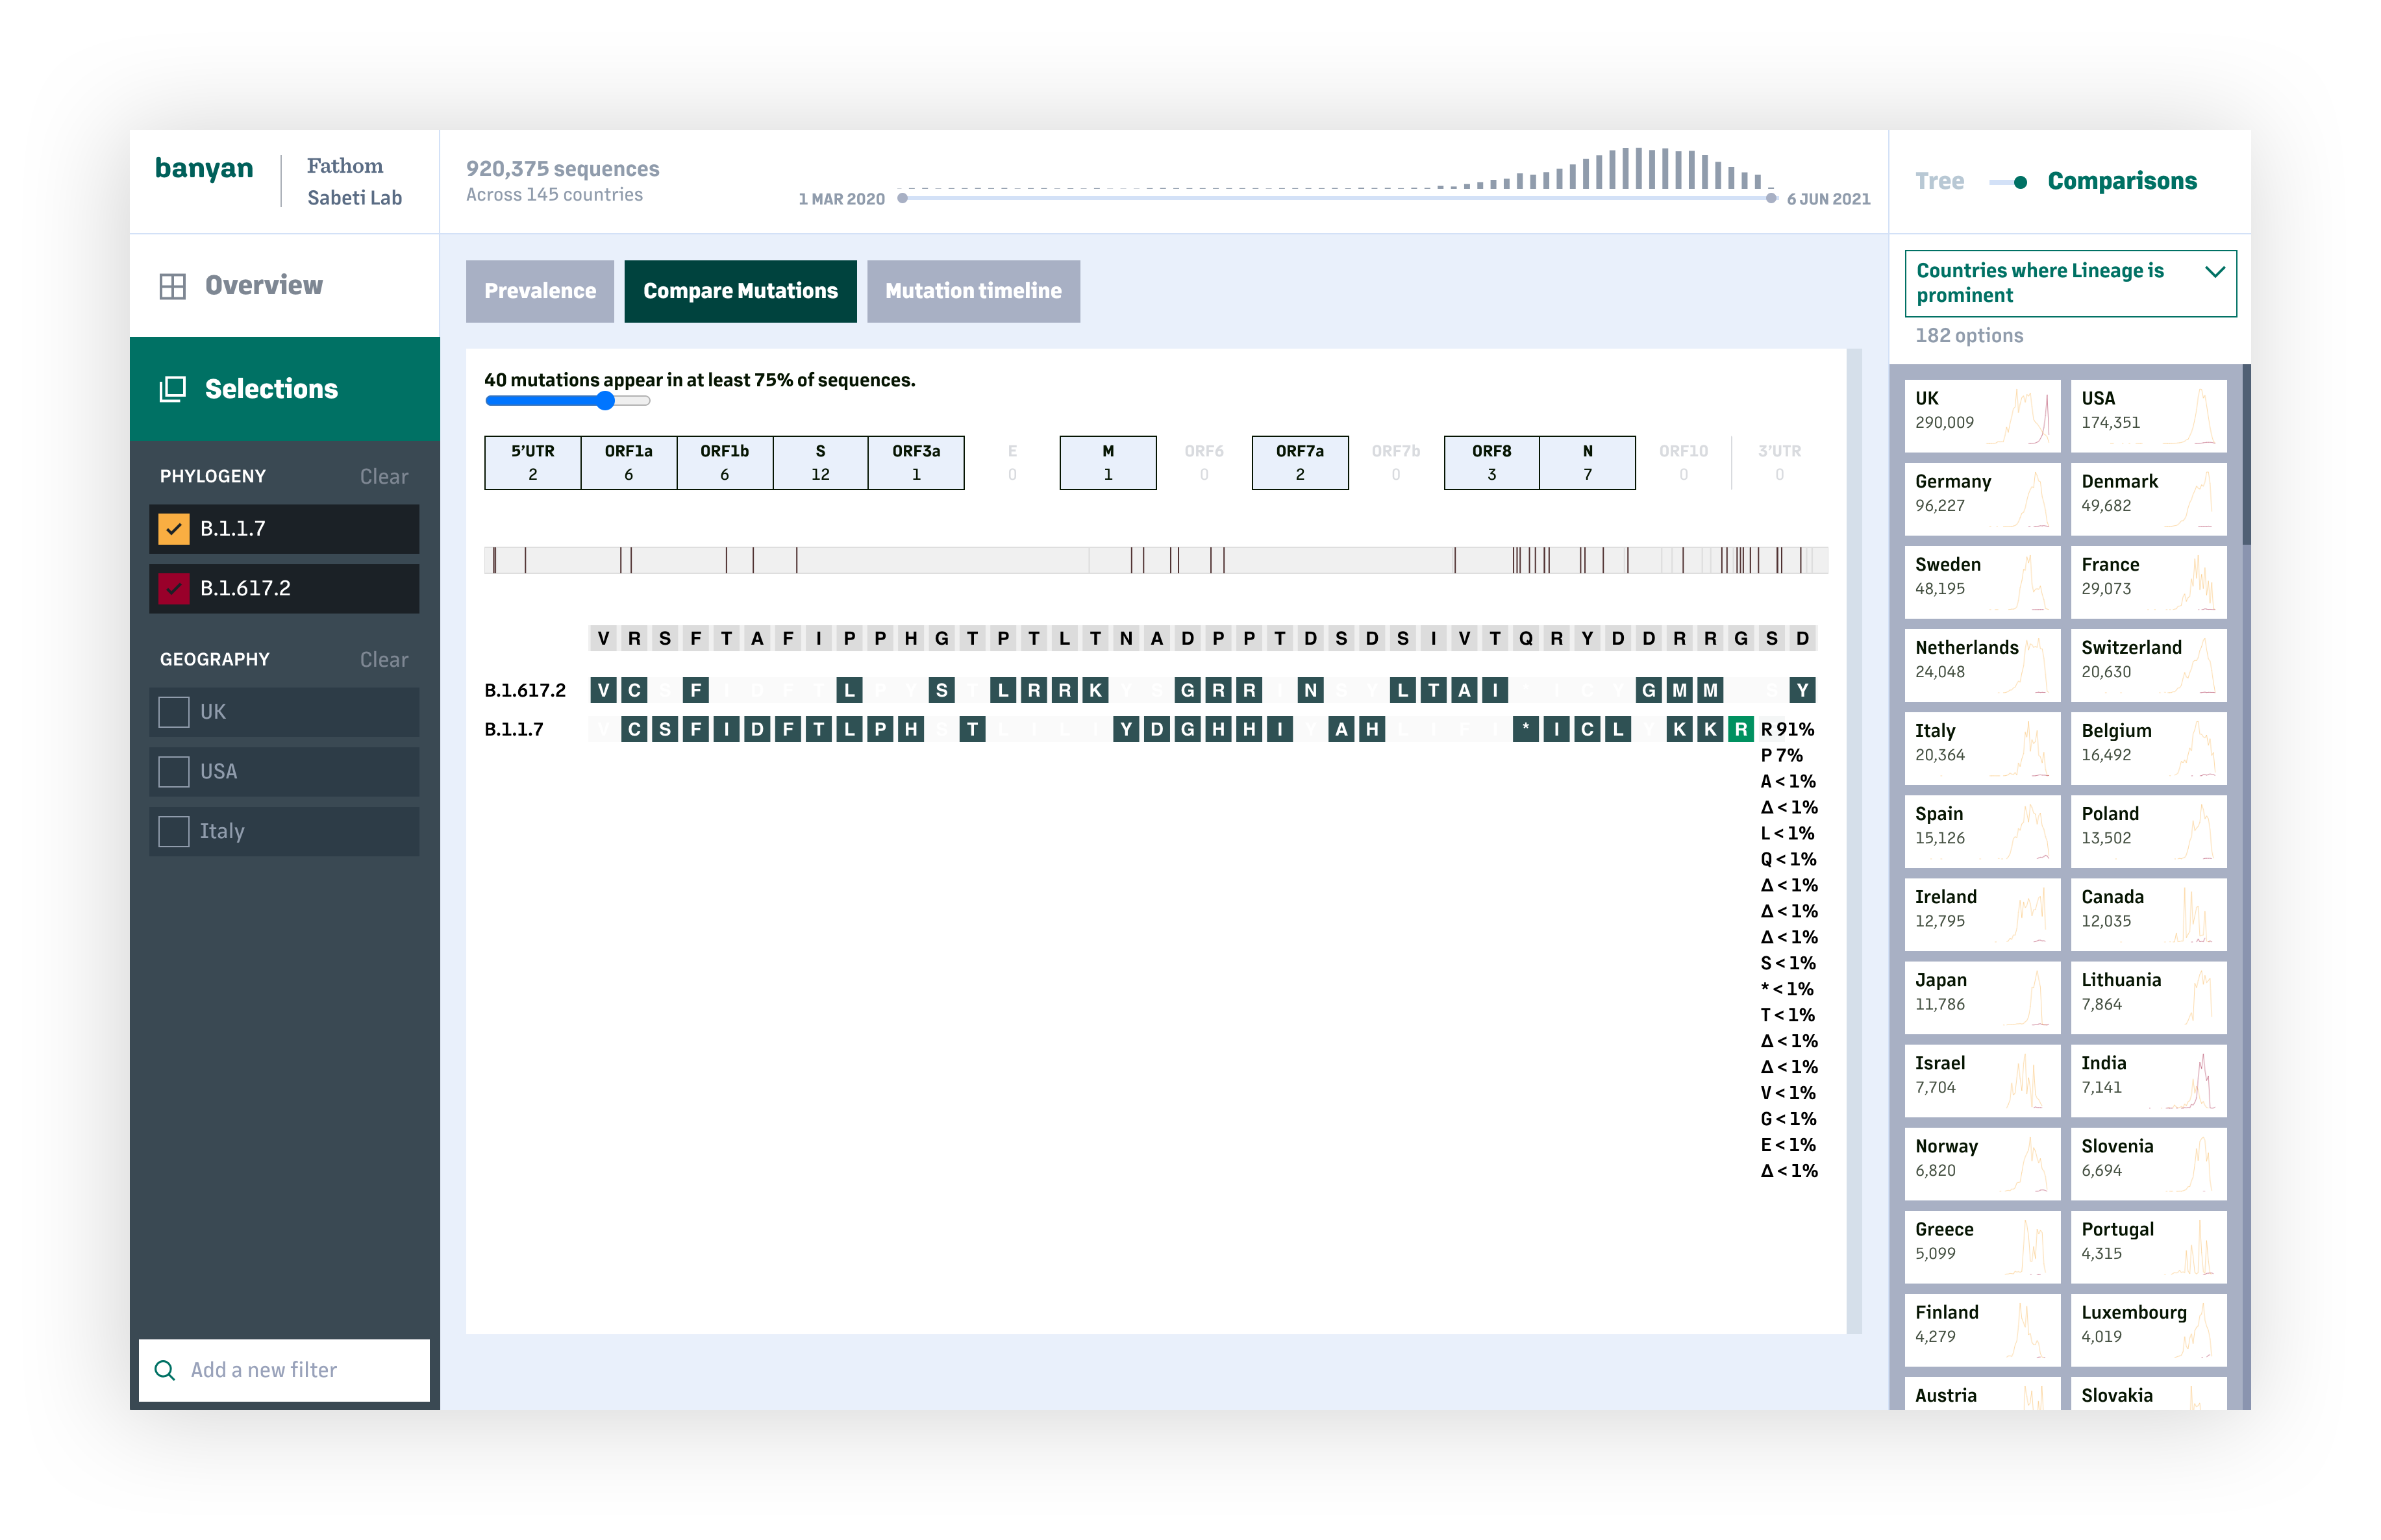Viewport: 2381px width, 1540px height.
Task: Click the banyan logo
Action: (x=204, y=168)
